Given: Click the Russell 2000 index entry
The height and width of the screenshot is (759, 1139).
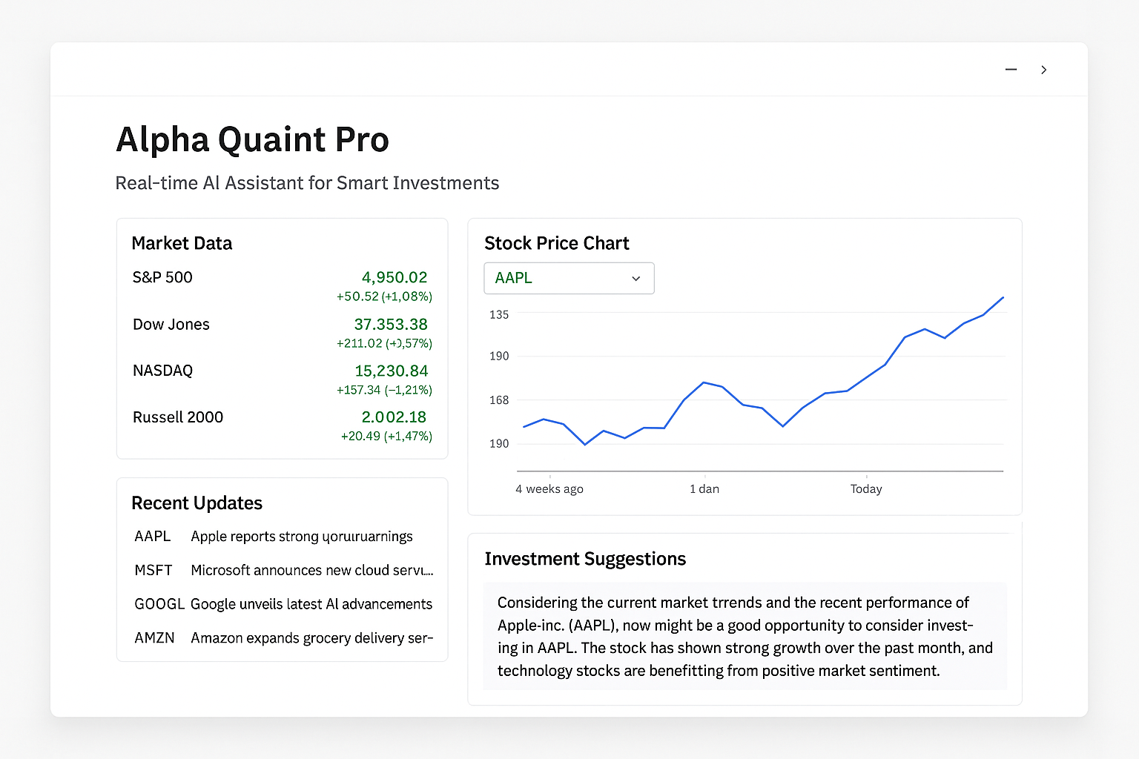Looking at the screenshot, I should [178, 417].
